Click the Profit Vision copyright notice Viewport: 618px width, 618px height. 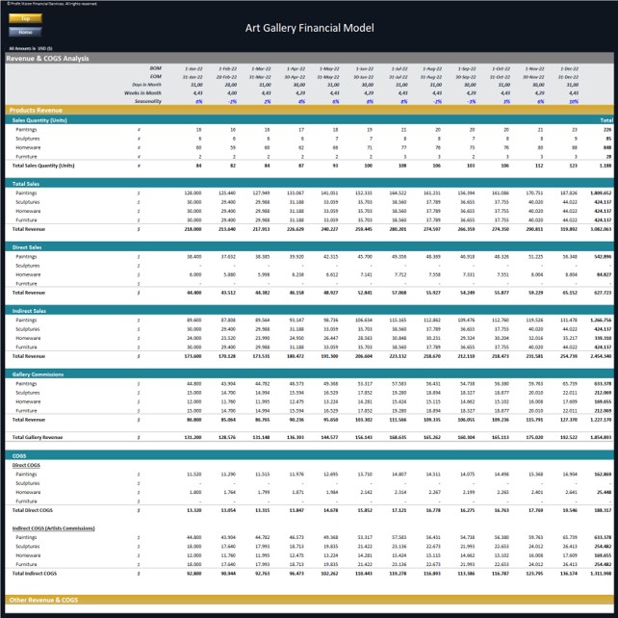52,4
